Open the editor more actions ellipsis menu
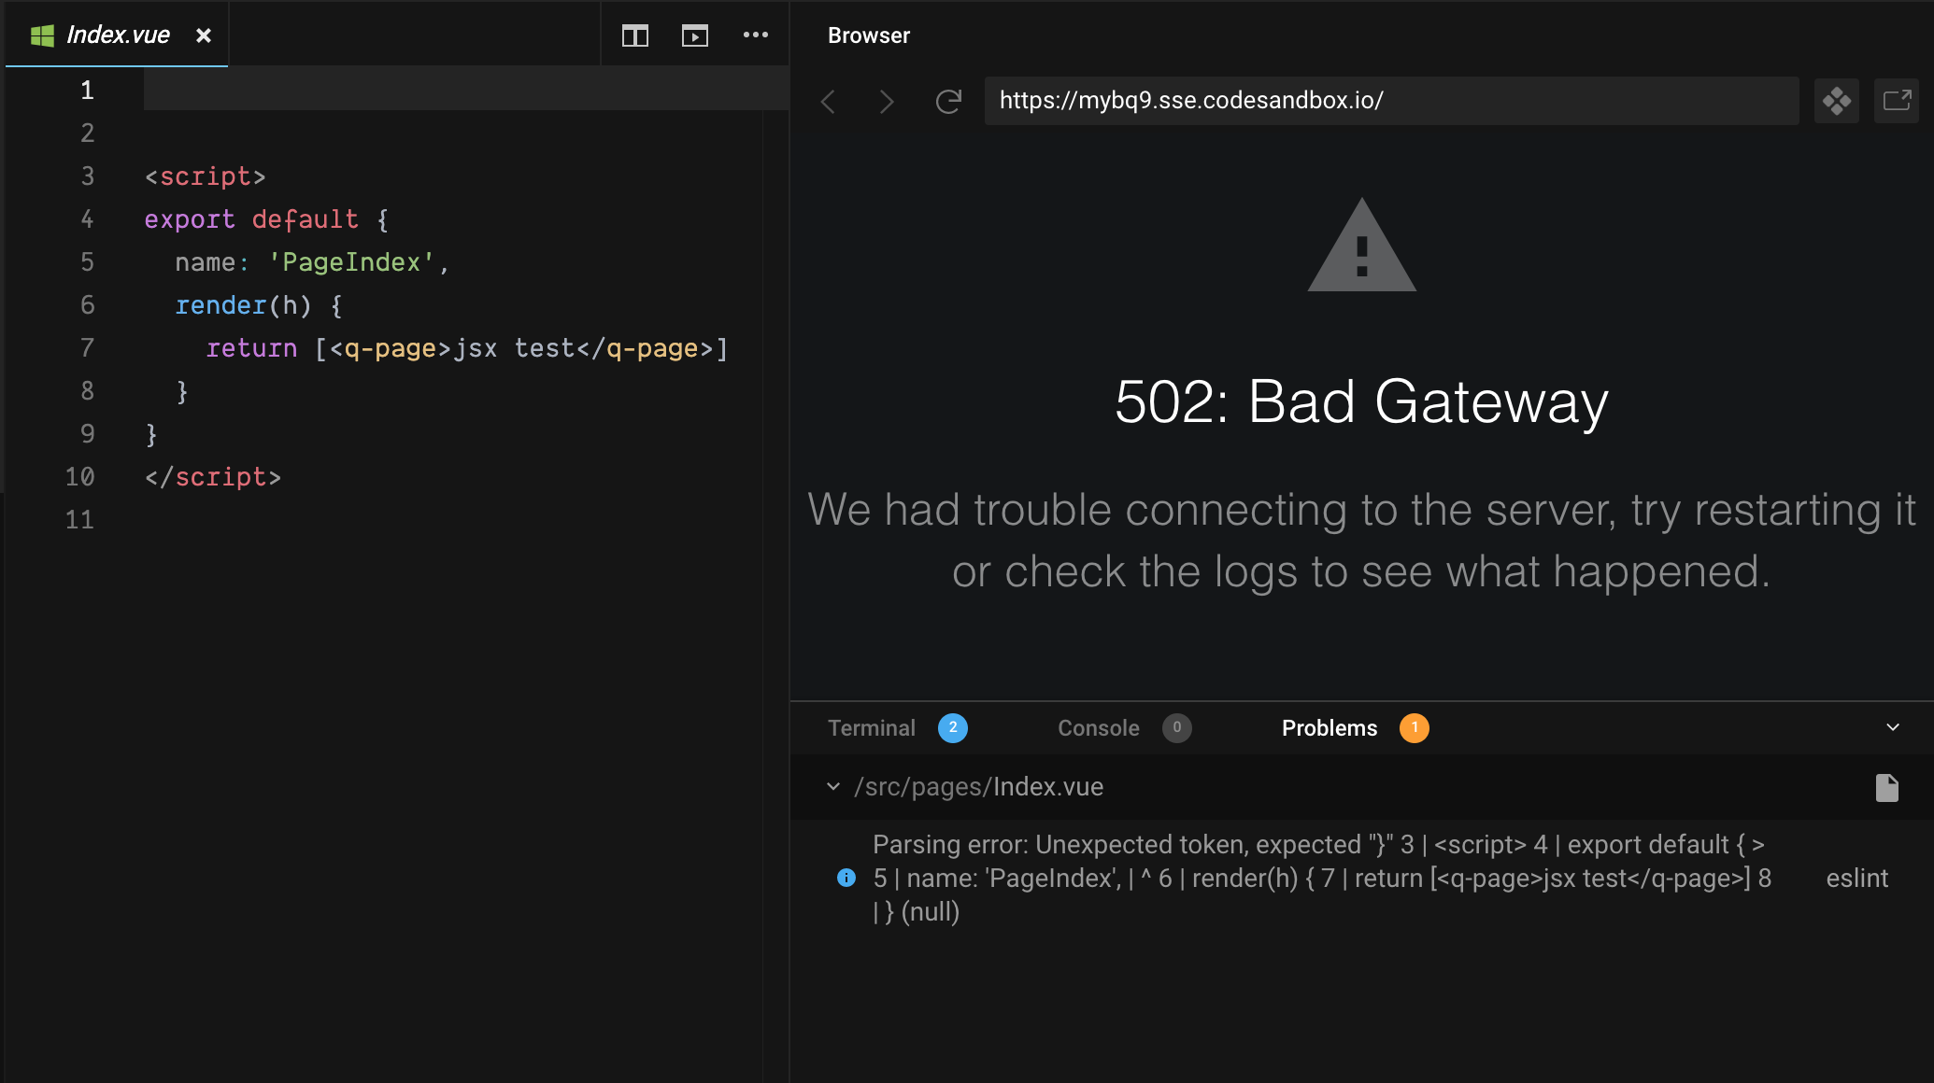Viewport: 1934px width, 1083px height. 756,35
